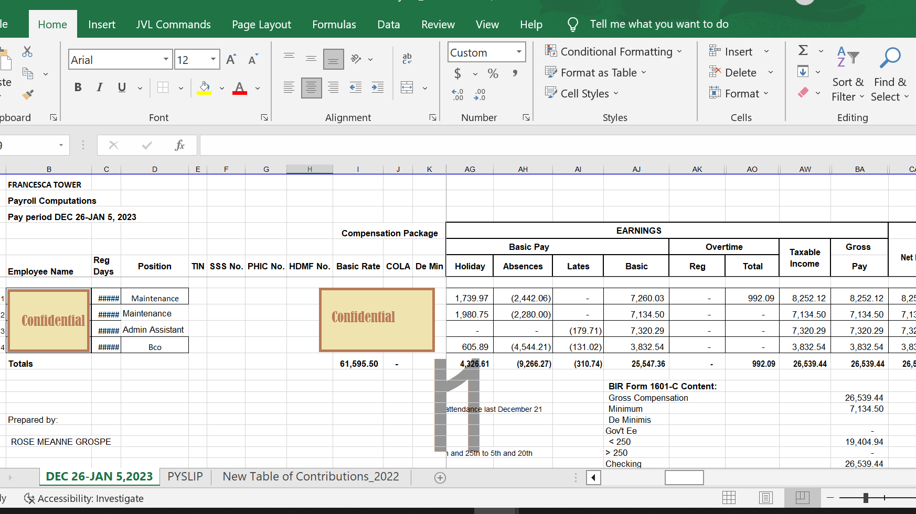Click Tell me what you want to do
Viewport: 916px width, 514px height.
(x=659, y=24)
